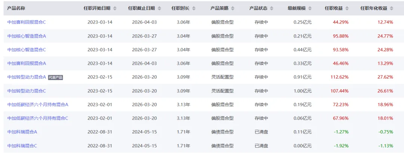Select the 1.00亿元 scale value
404x153 pixels.
coord(303,91)
